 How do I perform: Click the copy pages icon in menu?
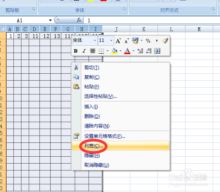pyautogui.click(x=76, y=77)
